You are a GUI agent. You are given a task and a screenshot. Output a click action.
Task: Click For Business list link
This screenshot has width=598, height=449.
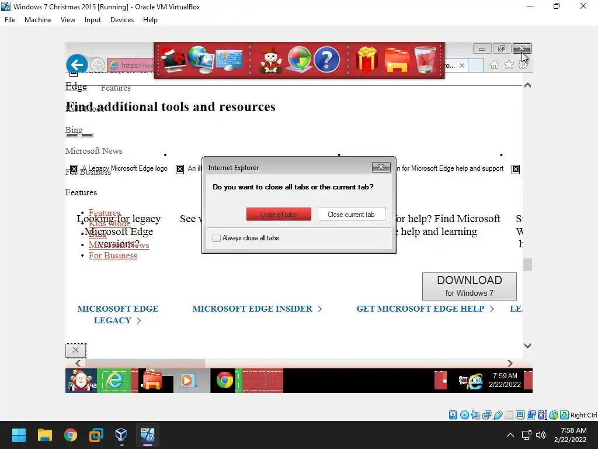point(113,255)
